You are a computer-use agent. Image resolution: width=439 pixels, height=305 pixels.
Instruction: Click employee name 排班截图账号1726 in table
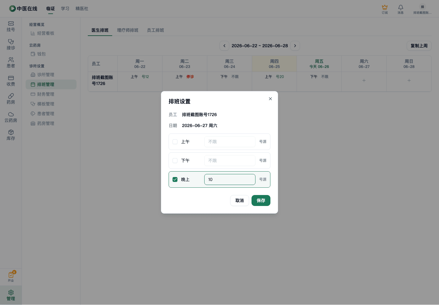point(102,80)
